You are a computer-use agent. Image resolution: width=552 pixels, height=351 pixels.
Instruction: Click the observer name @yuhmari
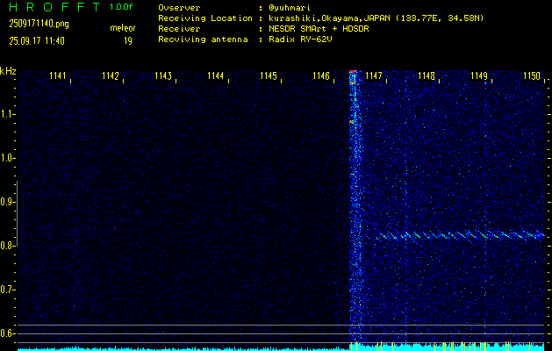(x=290, y=8)
